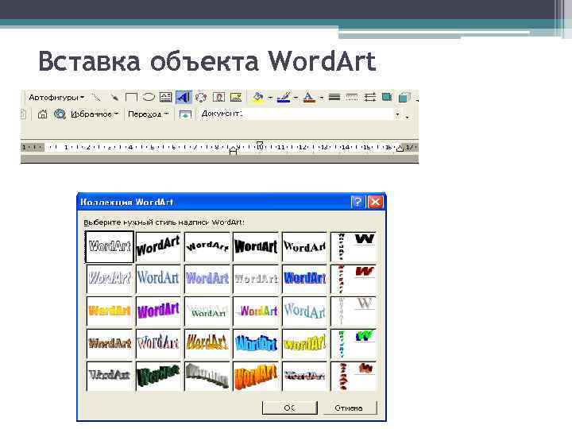
Task: Go to the Home start page icon
Action: click(x=42, y=114)
